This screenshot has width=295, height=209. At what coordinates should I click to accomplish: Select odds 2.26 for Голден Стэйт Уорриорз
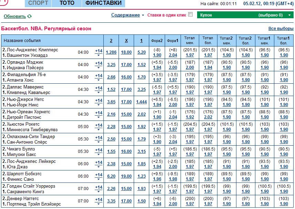[111, 189]
